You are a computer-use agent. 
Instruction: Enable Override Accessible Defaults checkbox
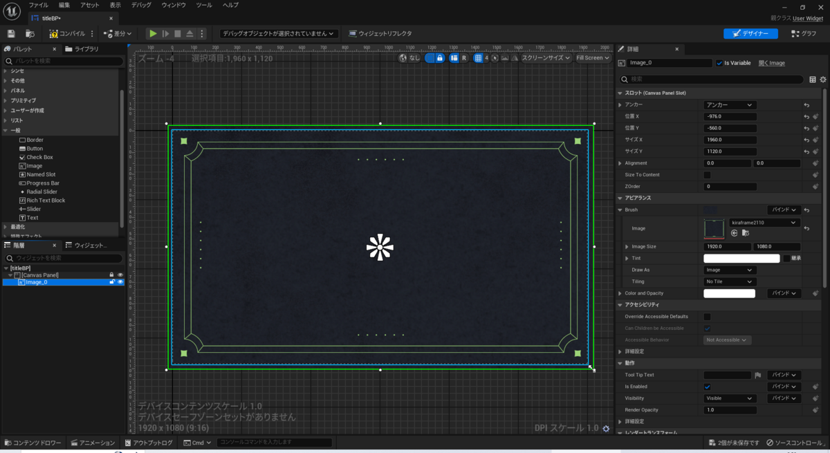707,317
